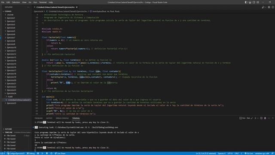Image resolution: width=275 pixels, height=155 pixels.
Task: Click the errors and warnings indicator
Action: [x=3, y=153]
